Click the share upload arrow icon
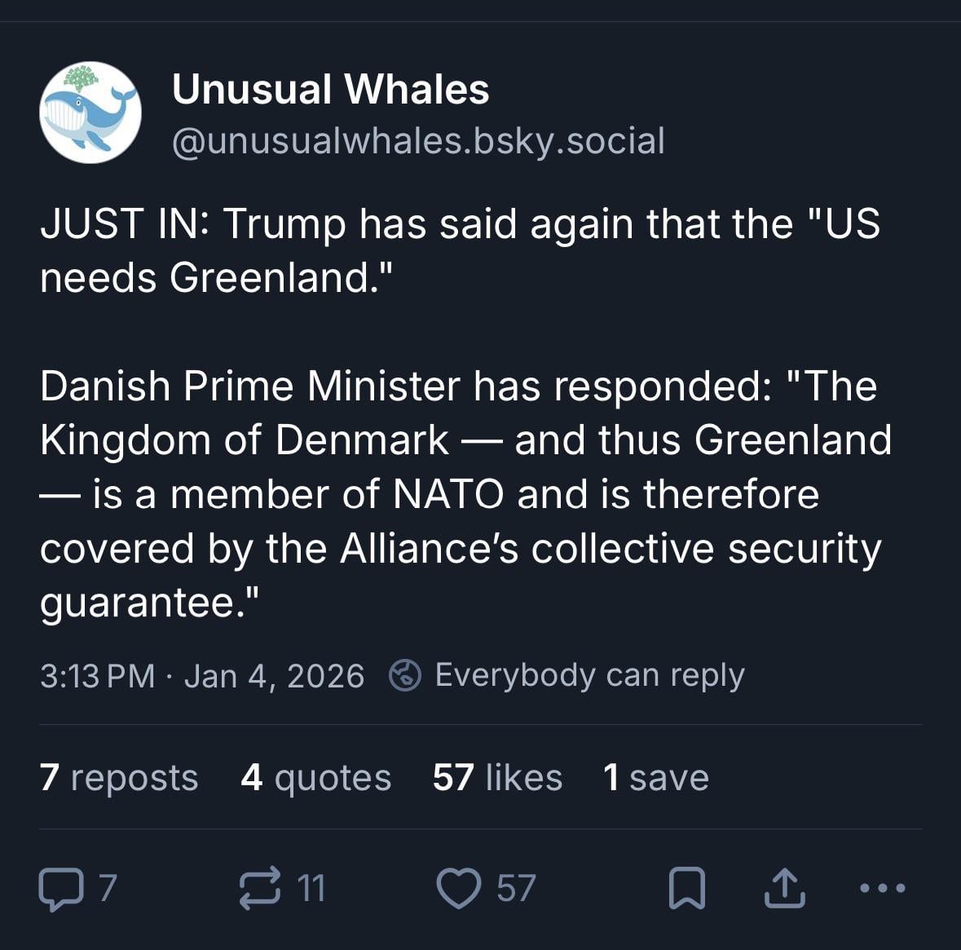The height and width of the screenshot is (950, 961). (x=784, y=889)
